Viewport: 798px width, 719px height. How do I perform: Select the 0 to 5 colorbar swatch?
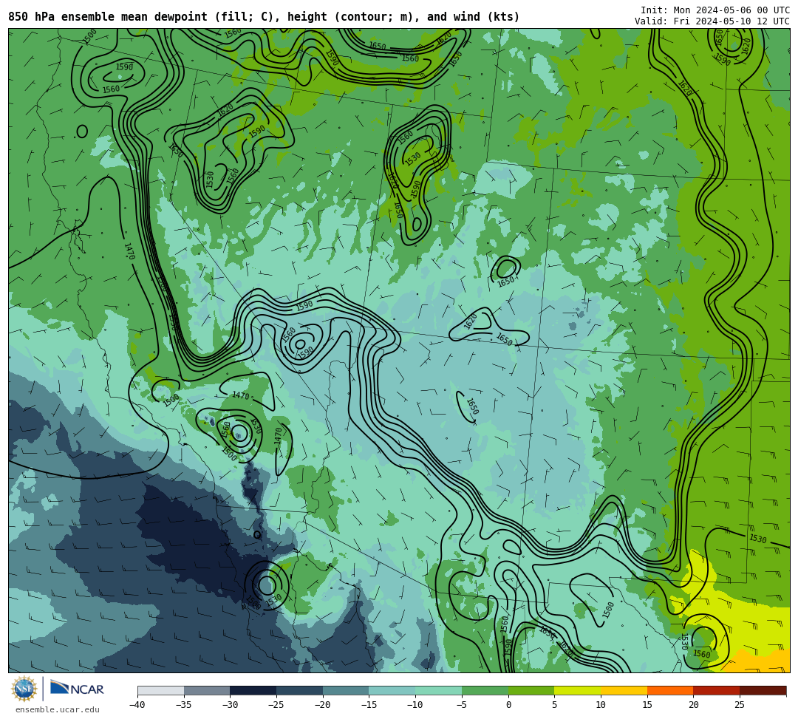(x=531, y=690)
